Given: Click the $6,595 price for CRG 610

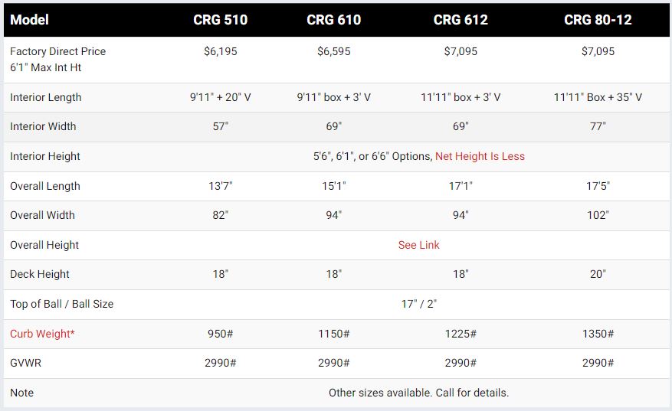Looking at the screenshot, I should coord(333,51).
